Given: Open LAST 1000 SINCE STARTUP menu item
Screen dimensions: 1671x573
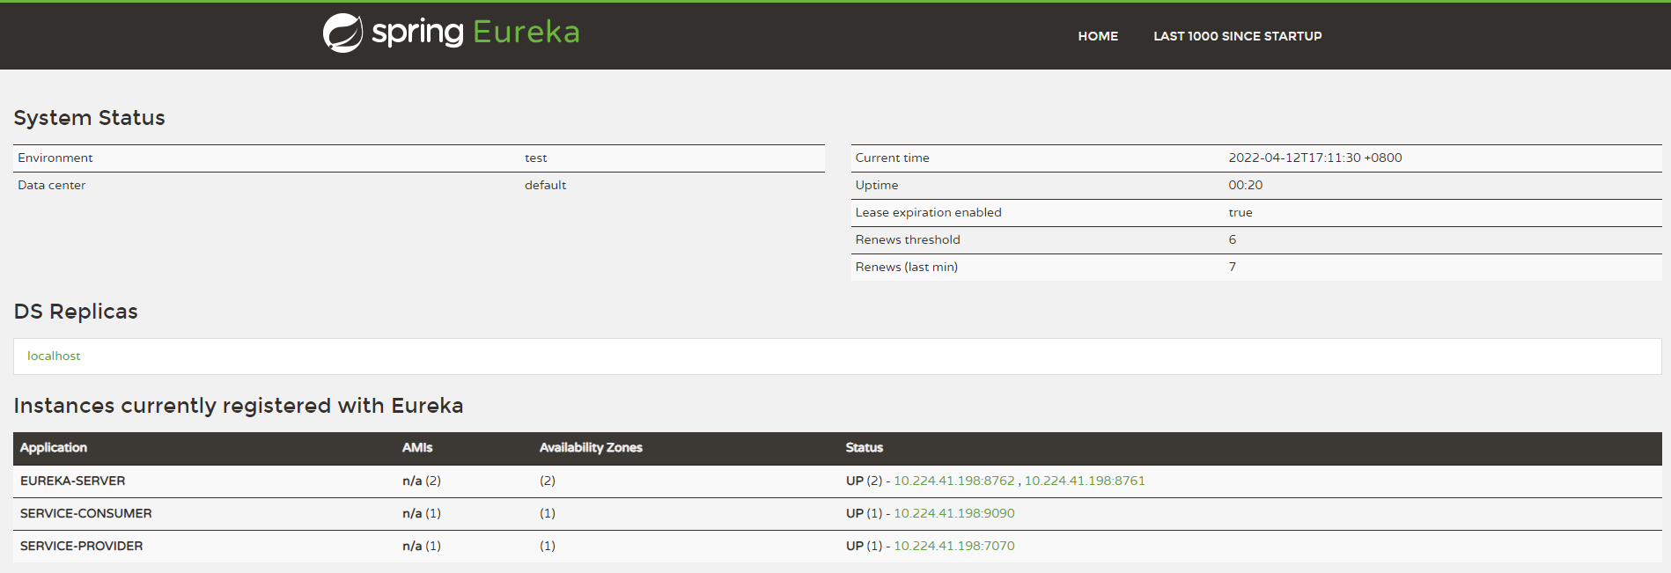Looking at the screenshot, I should [x=1237, y=36].
